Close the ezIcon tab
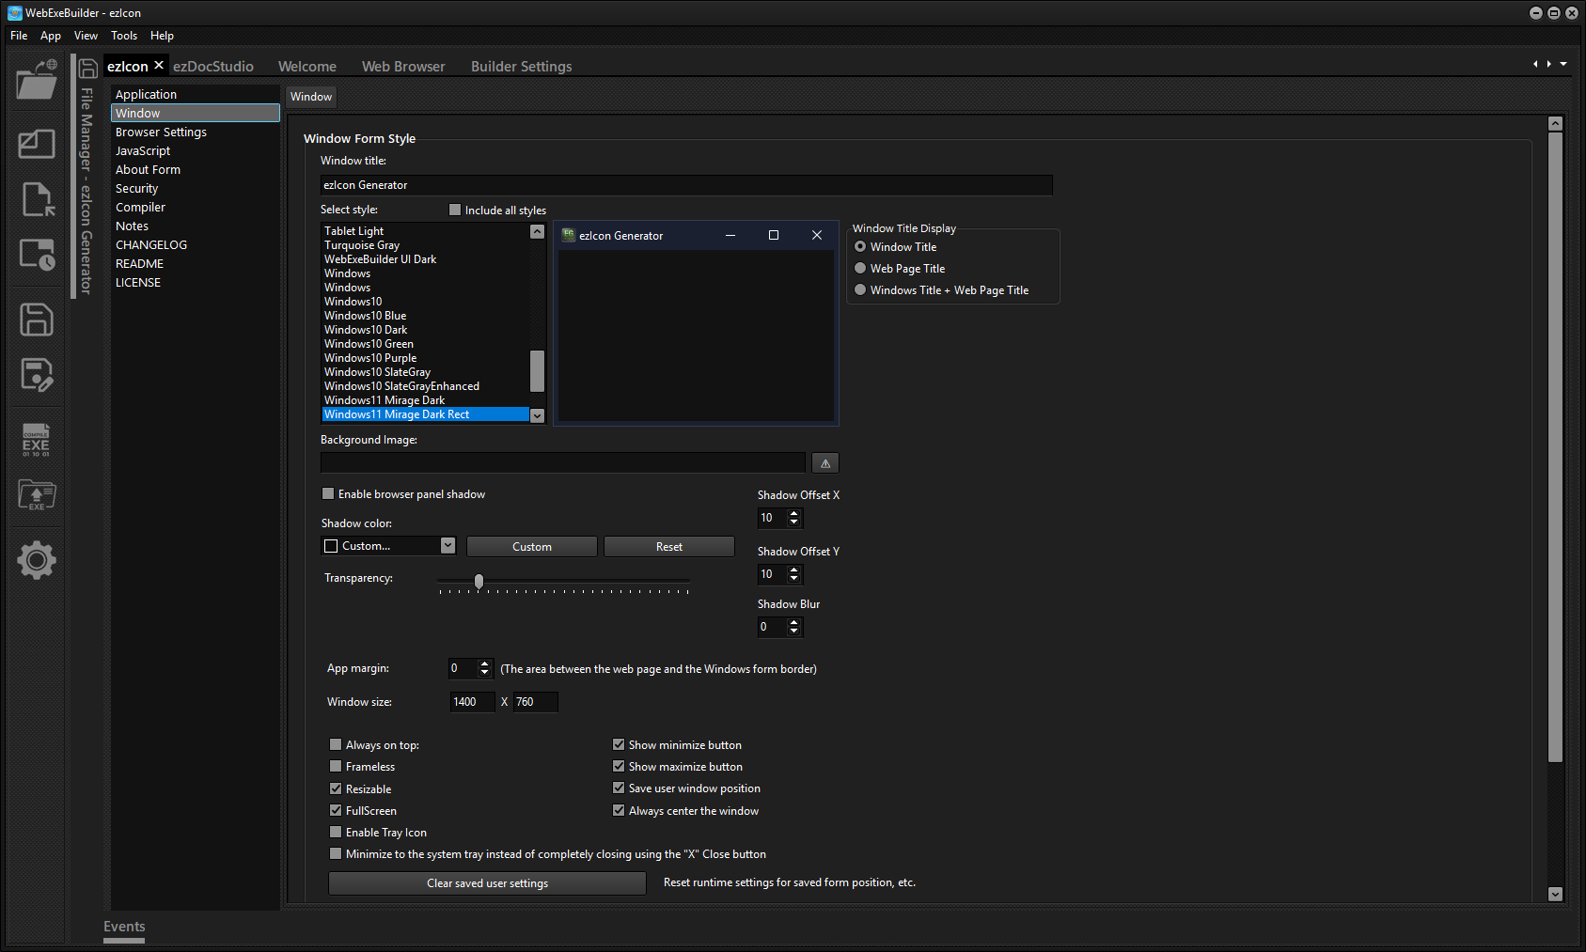This screenshot has width=1586, height=952. [x=159, y=65]
